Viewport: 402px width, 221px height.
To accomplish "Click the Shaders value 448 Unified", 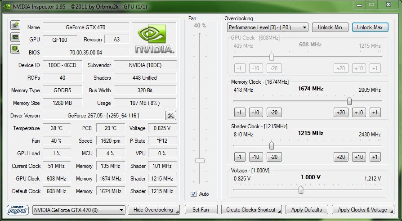I will [145, 78].
